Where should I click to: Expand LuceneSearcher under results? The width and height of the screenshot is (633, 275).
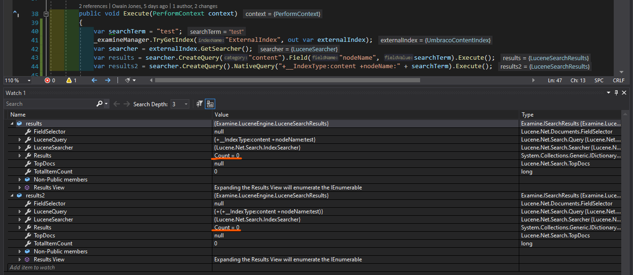[x=20, y=148]
